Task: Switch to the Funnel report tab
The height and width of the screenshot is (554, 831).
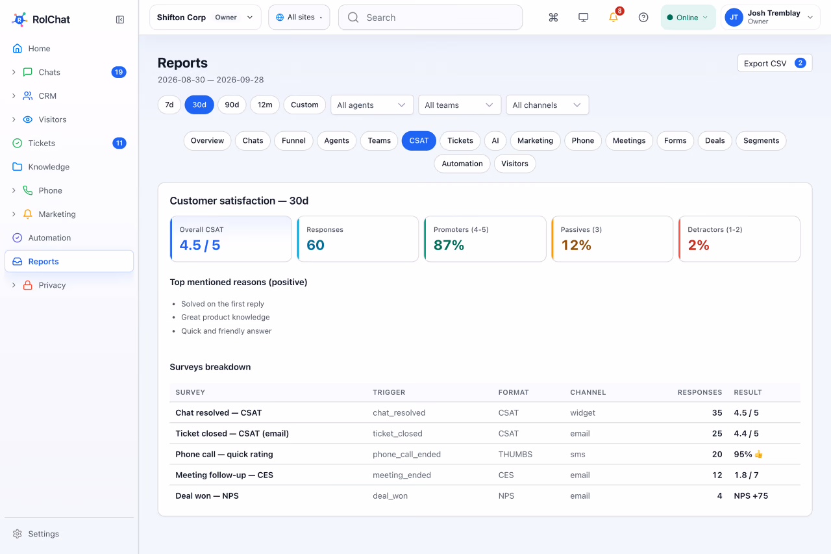Action: point(293,141)
